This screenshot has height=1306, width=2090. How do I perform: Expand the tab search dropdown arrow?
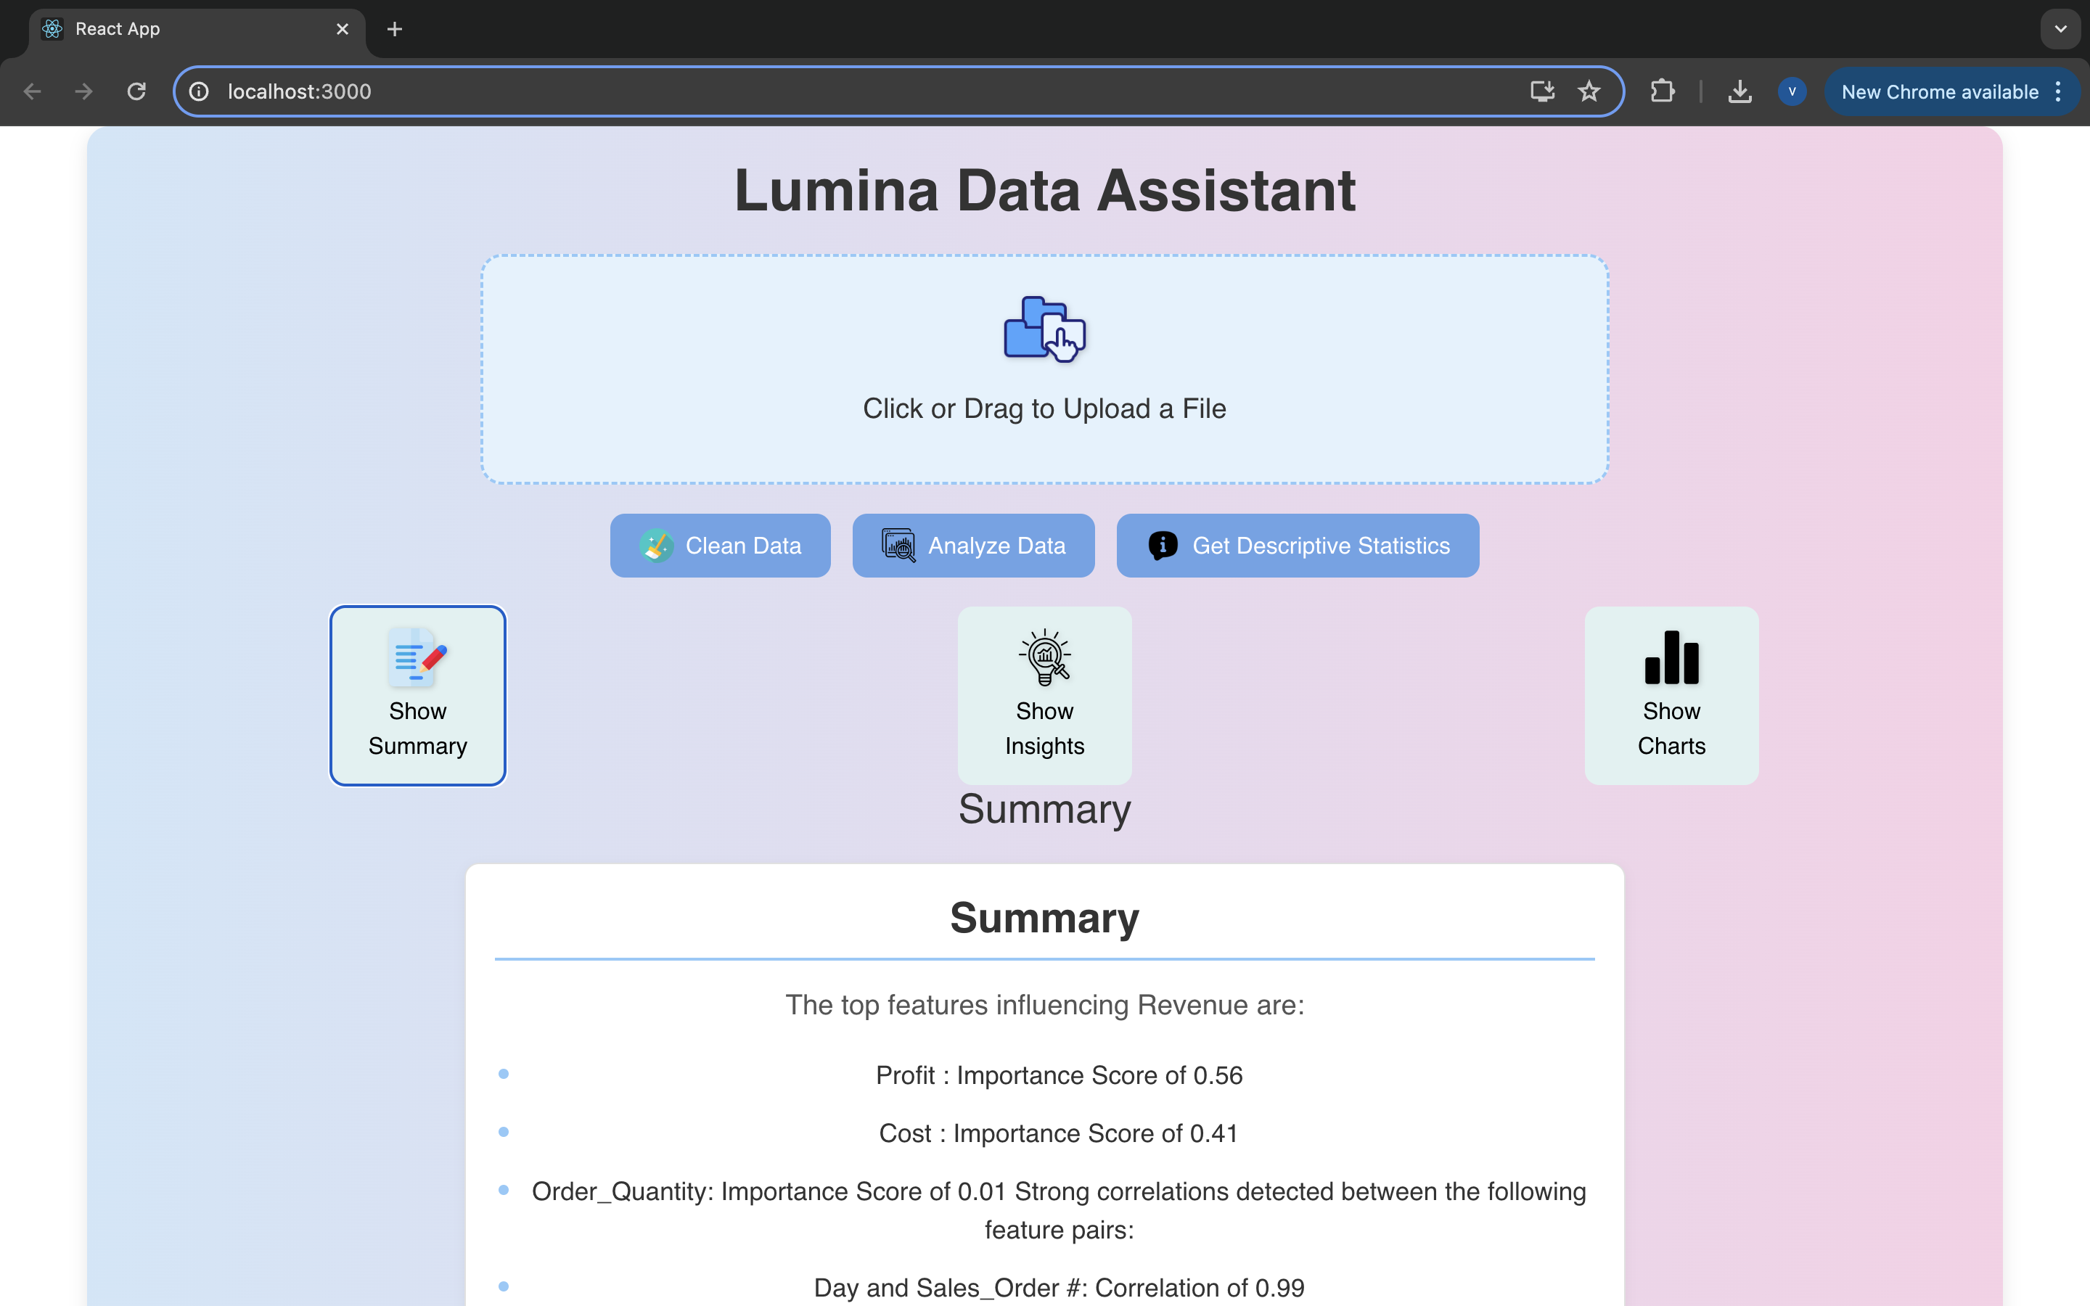click(2061, 29)
